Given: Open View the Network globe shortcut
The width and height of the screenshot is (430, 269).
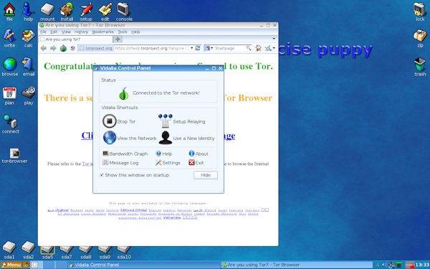Looking at the screenshot, I should [110, 138].
